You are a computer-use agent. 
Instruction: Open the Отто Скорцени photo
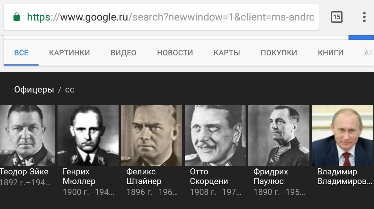click(x=215, y=136)
